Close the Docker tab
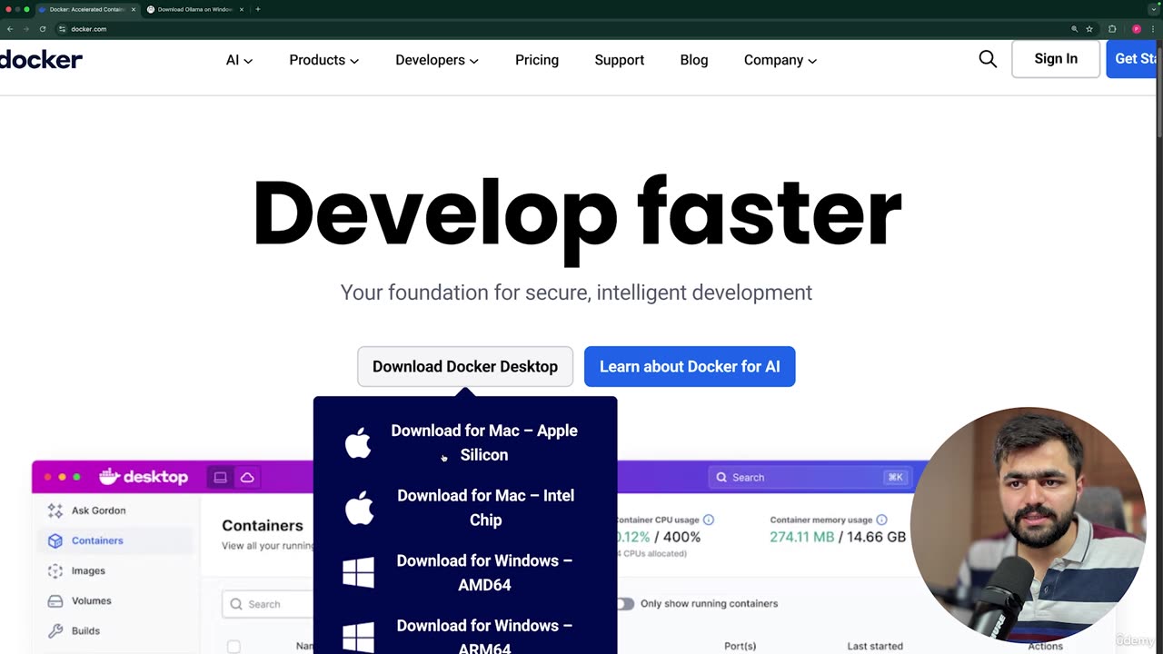 (x=133, y=9)
